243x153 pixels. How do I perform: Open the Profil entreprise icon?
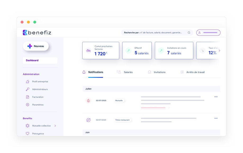[x=28, y=82]
